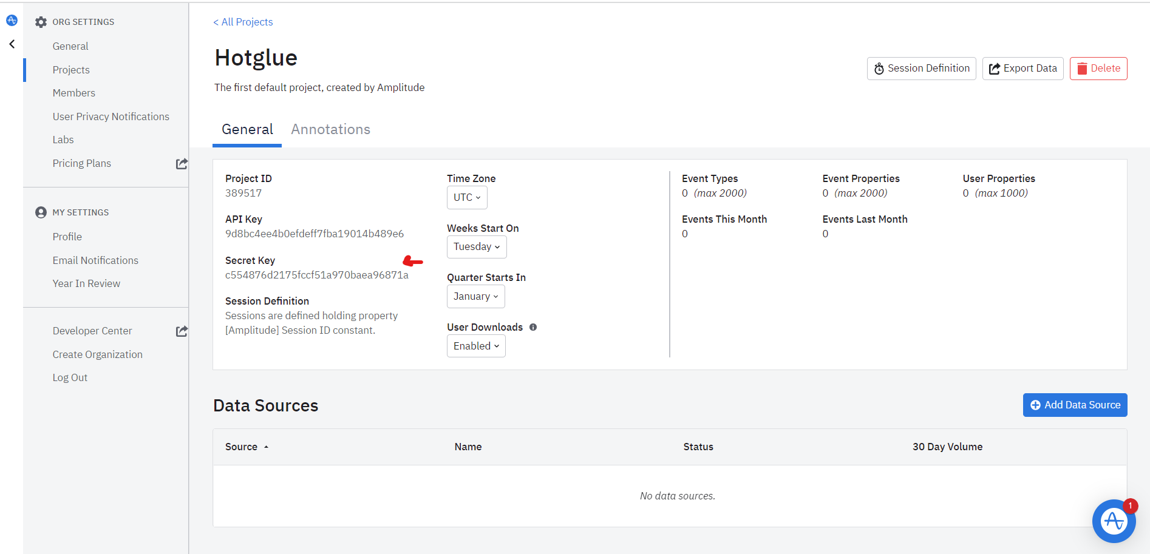
Task: Open Members in the sidebar
Action: (73, 93)
